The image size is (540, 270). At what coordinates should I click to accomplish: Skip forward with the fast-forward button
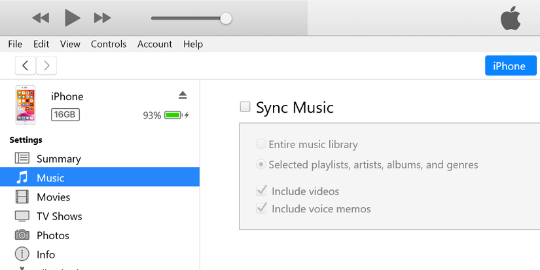pos(102,18)
